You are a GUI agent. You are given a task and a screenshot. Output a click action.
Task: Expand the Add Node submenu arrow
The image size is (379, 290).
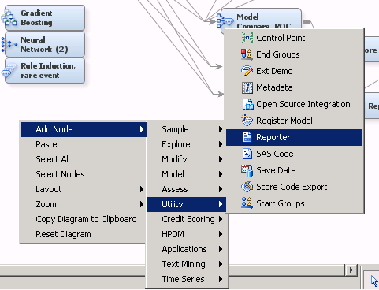tap(142, 129)
